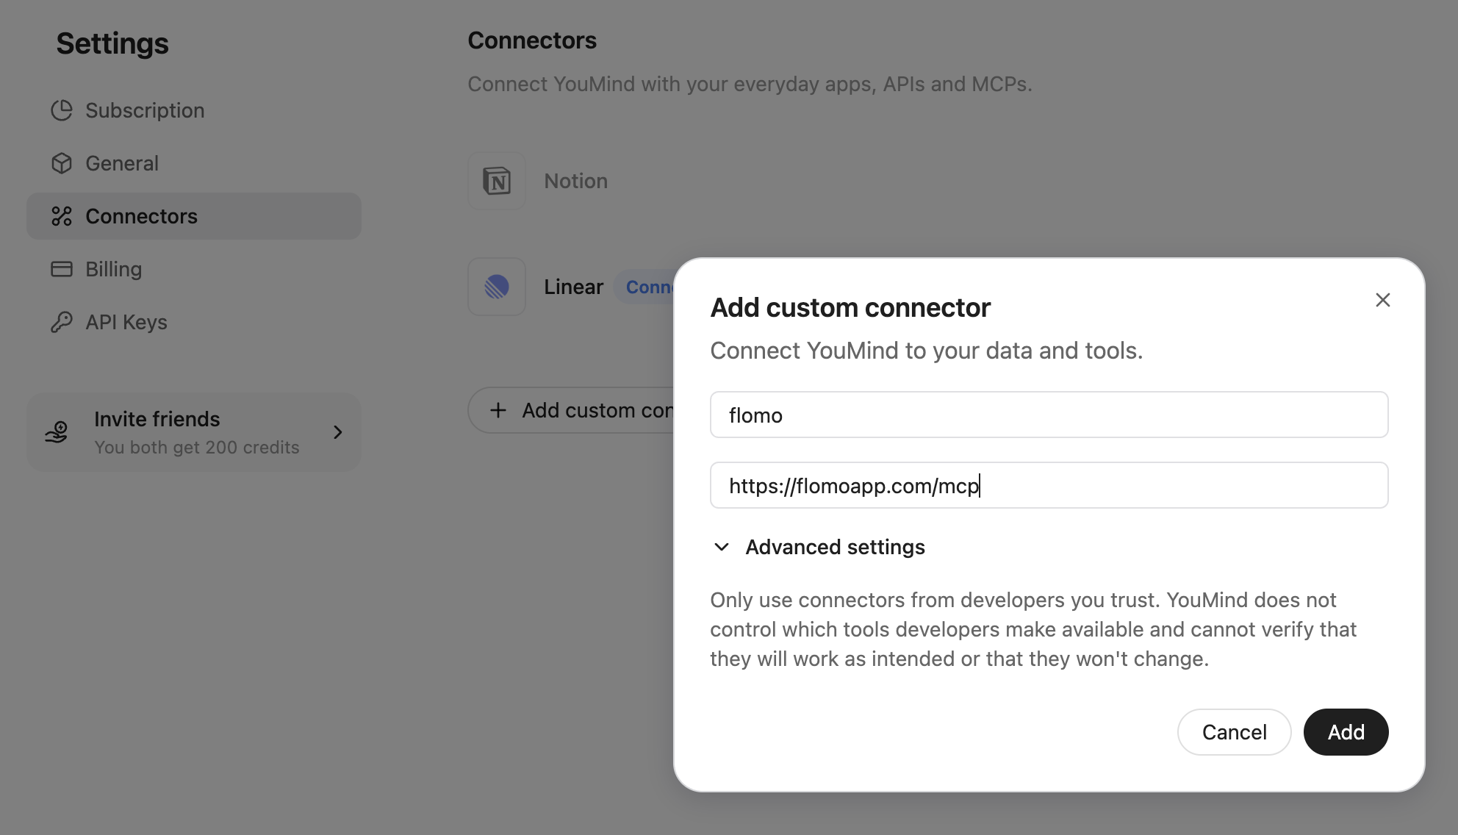The height and width of the screenshot is (835, 1458).
Task: Click the Invite friends hand-coin icon
Action: click(x=57, y=432)
